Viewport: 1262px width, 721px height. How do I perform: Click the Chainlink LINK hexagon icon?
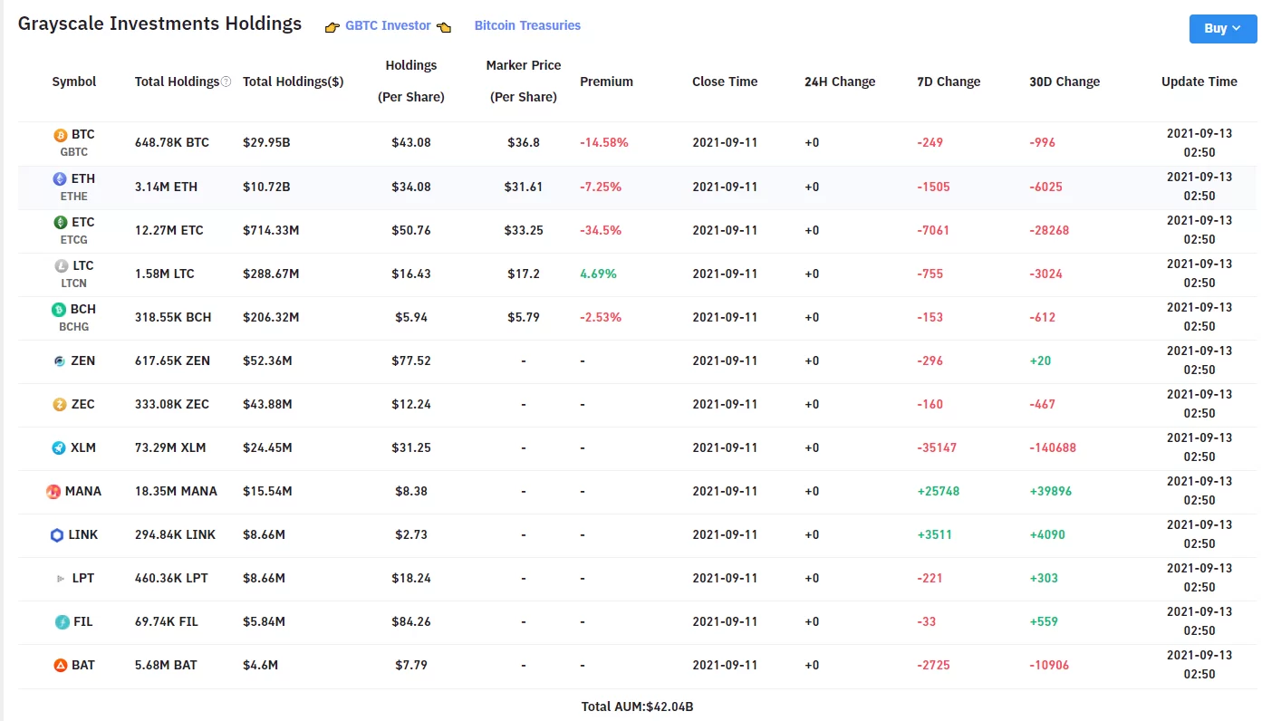point(57,535)
